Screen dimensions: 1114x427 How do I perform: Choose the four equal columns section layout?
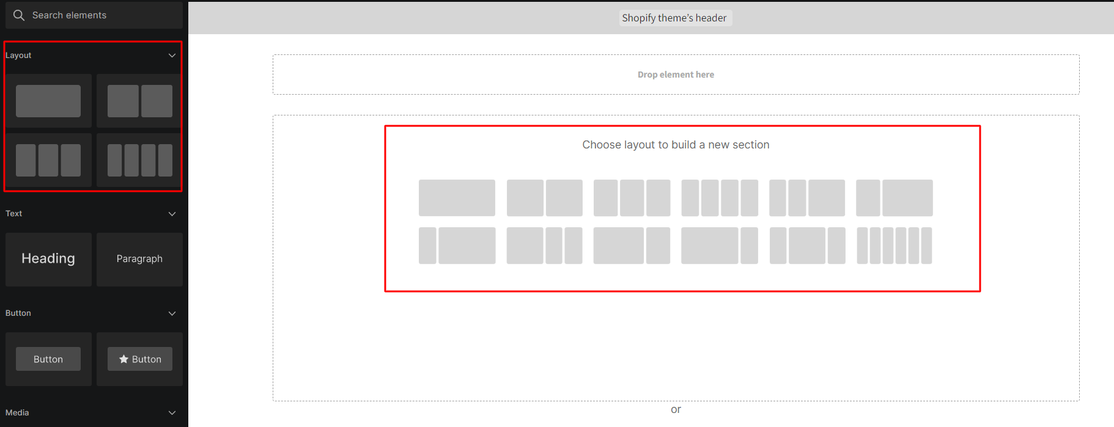(x=720, y=198)
